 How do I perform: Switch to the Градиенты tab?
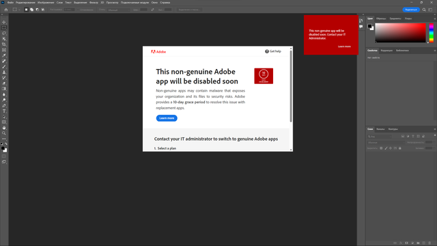(x=395, y=18)
